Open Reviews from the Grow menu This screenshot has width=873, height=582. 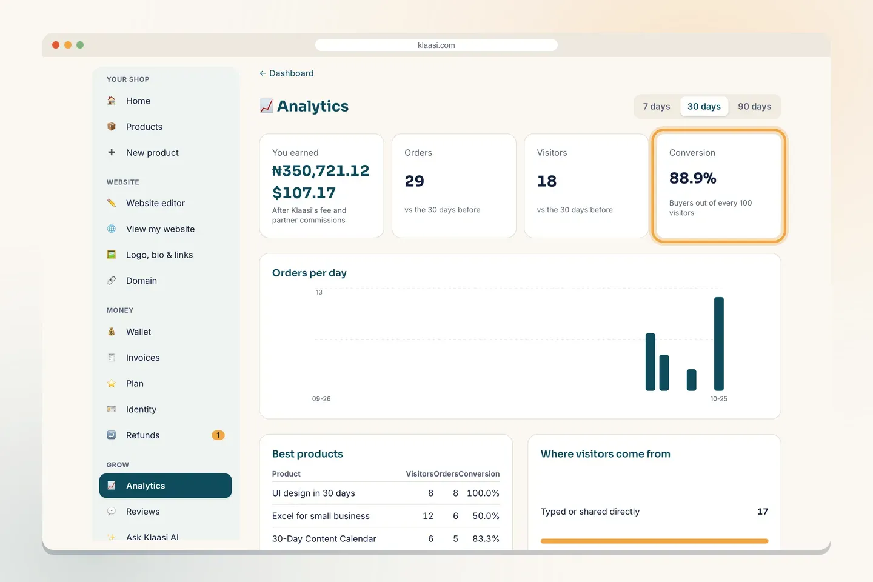[x=166, y=512]
